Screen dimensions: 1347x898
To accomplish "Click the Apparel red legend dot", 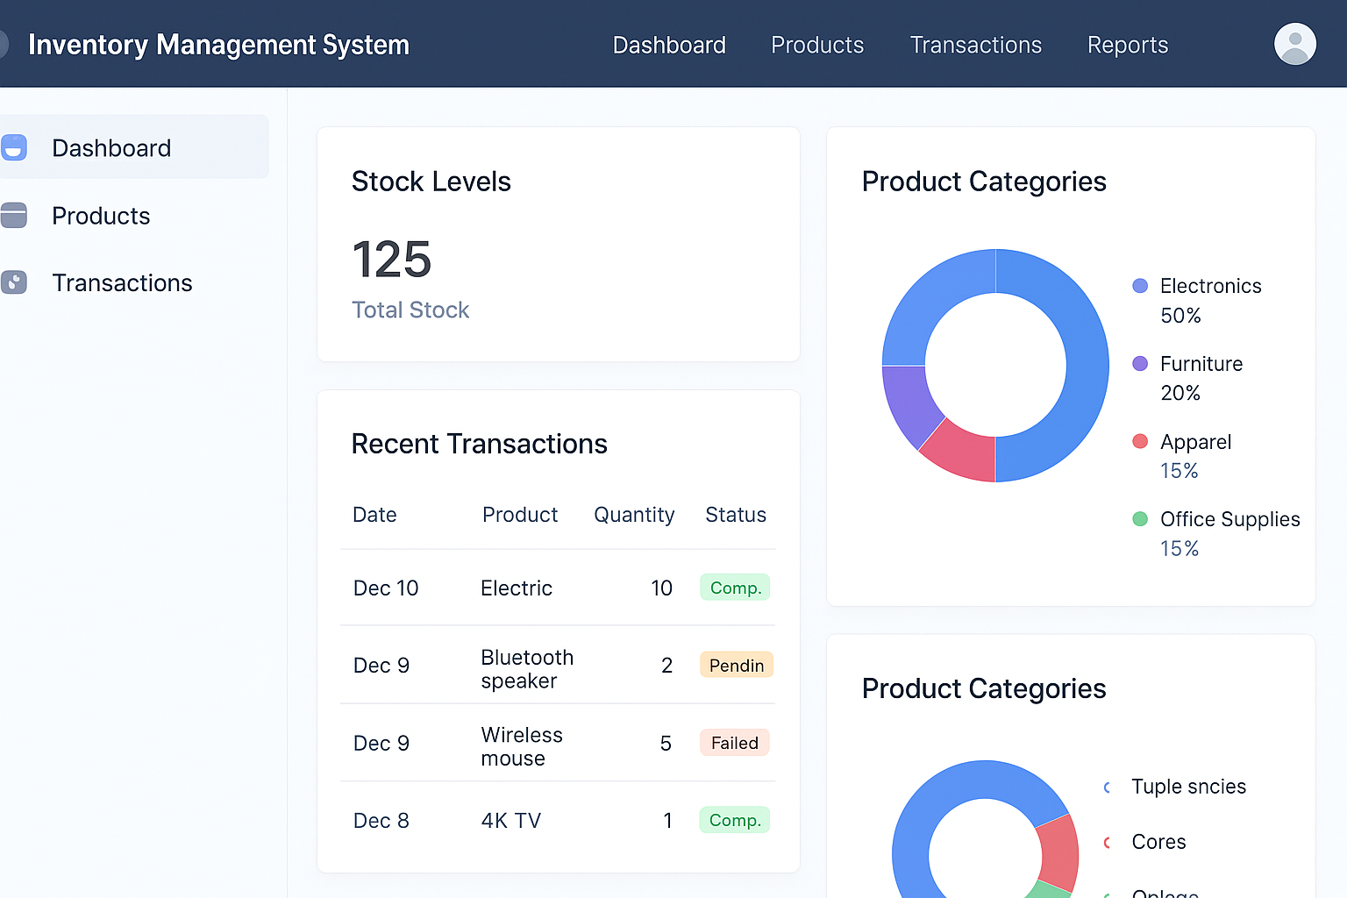I will (x=1140, y=441).
